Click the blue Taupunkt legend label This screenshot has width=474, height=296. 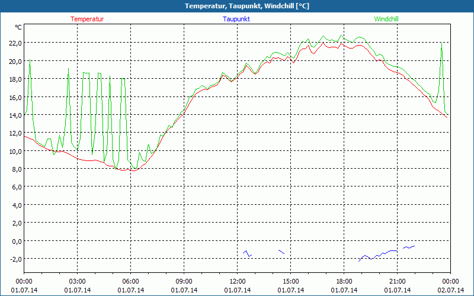pyautogui.click(x=236, y=19)
